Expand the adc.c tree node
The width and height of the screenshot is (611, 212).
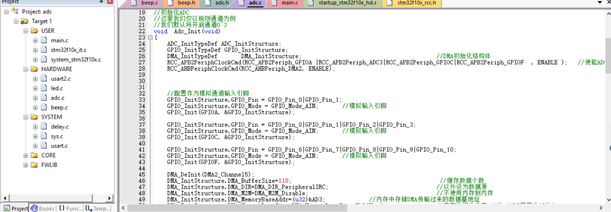[35, 98]
